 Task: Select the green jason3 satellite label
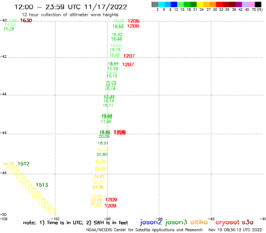tap(176, 222)
